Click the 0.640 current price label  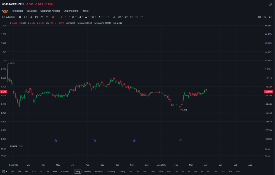(x=4, y=92)
